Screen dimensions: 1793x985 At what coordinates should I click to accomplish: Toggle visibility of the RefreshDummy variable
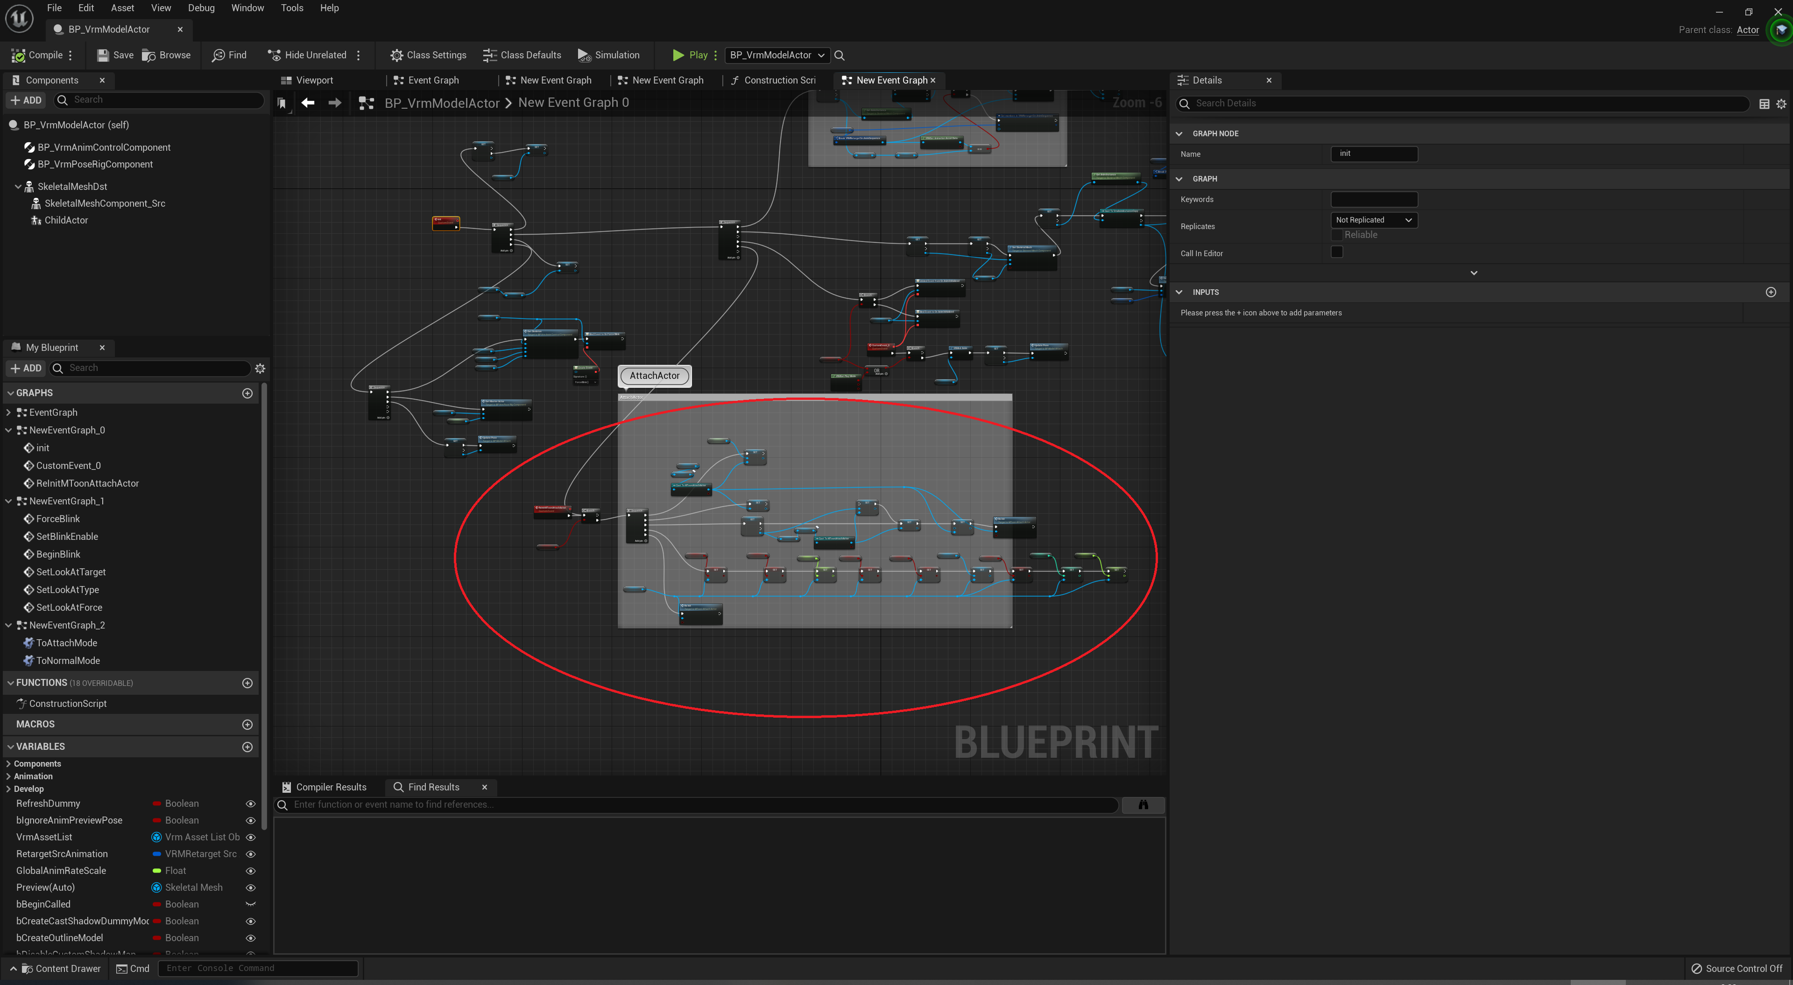tap(251, 803)
